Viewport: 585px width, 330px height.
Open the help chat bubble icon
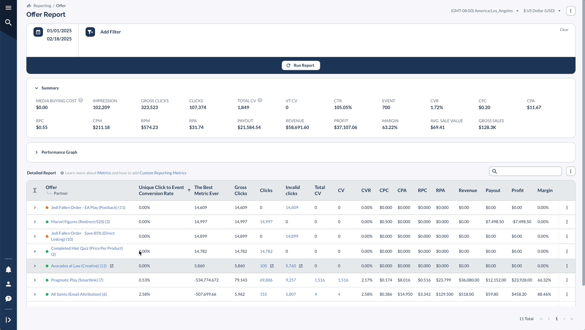pos(8,299)
